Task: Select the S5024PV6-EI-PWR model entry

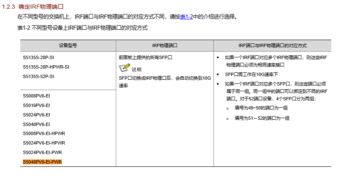Action: pos(43,152)
